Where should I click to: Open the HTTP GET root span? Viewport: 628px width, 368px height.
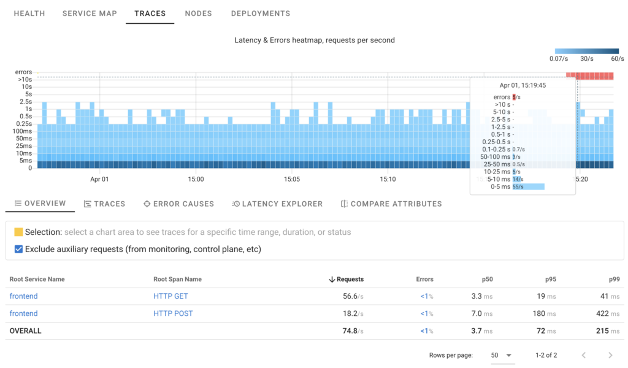pyautogui.click(x=170, y=296)
